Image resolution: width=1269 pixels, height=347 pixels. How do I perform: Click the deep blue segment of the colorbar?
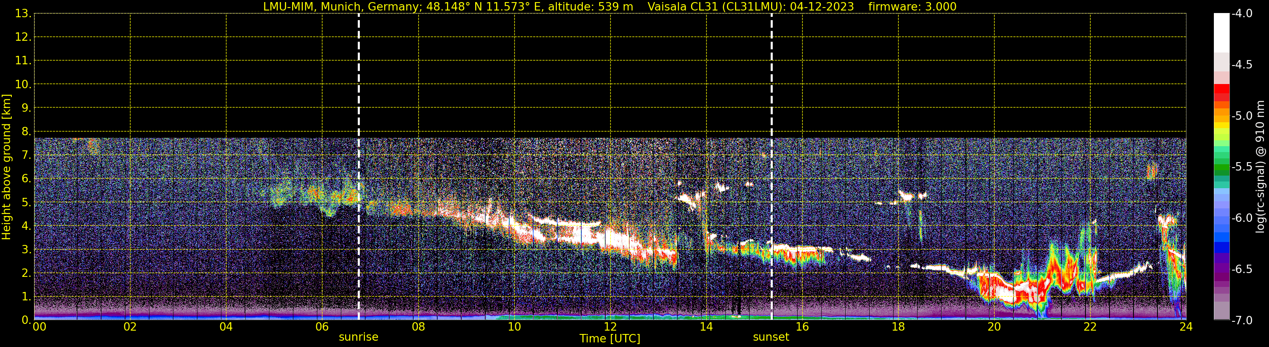[1221, 247]
